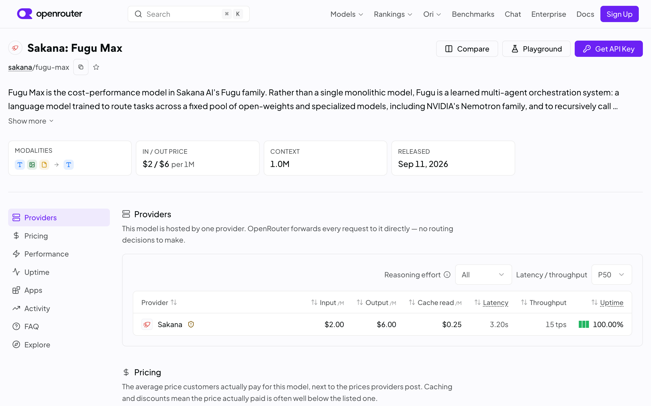Image resolution: width=651 pixels, height=406 pixels.
Task: Click the image modality icon
Action: [32, 165]
